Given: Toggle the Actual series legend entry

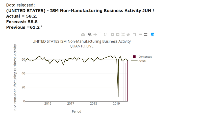Looking at the screenshot, I should (142, 61).
